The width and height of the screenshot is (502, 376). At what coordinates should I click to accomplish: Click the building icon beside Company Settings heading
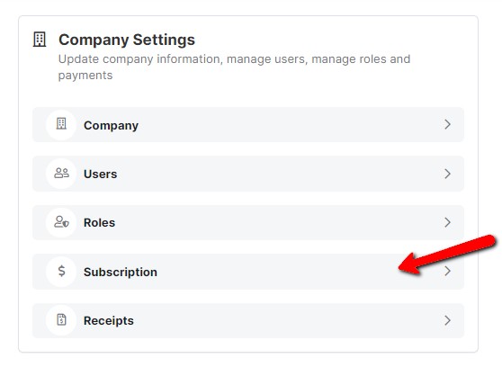[x=40, y=40]
